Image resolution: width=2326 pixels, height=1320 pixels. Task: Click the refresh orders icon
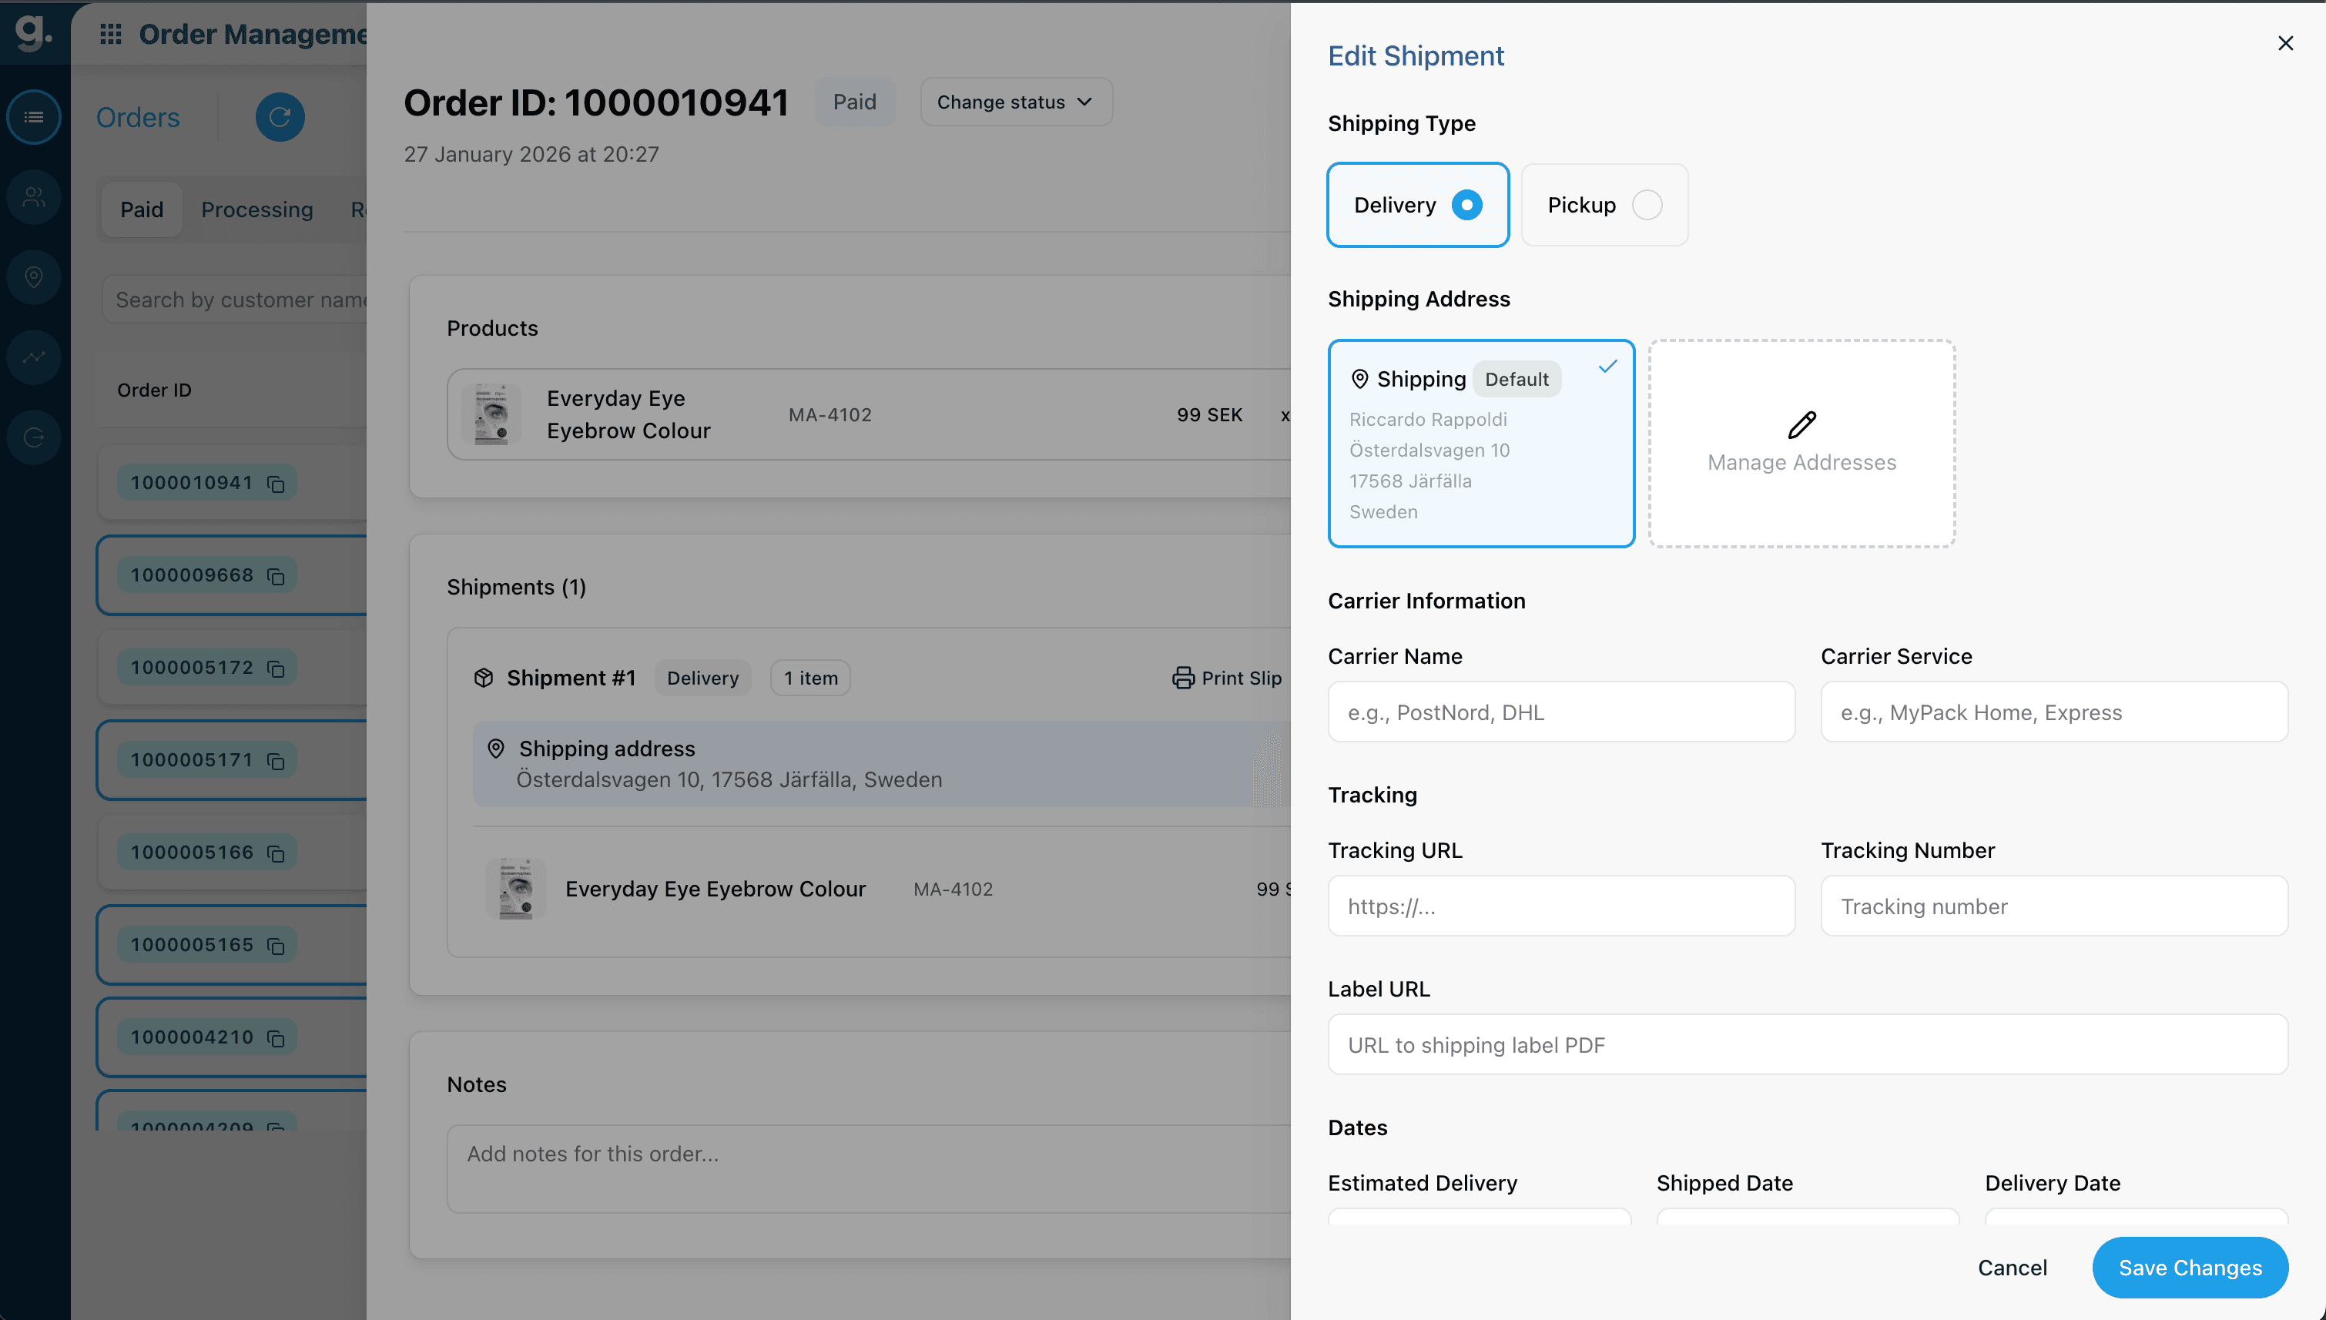pyautogui.click(x=280, y=117)
